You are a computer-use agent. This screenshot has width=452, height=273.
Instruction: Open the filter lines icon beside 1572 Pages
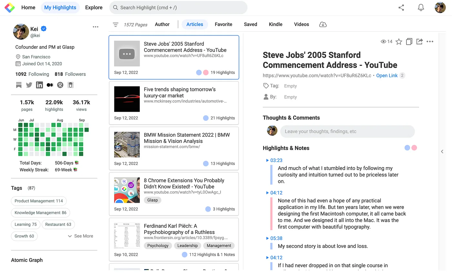(x=116, y=25)
